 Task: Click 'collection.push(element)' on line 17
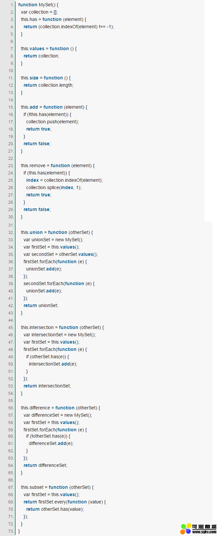pyautogui.click(x=52, y=122)
